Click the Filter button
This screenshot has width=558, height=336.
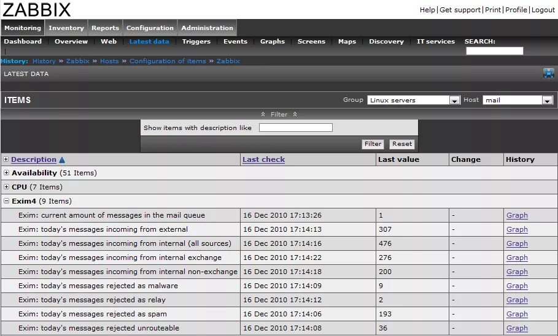click(x=373, y=144)
